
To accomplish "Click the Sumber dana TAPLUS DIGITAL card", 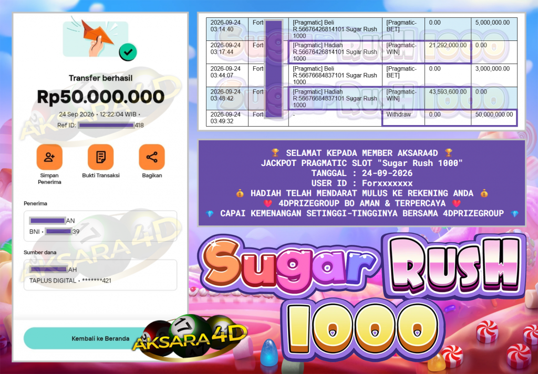I will [x=100, y=275].
